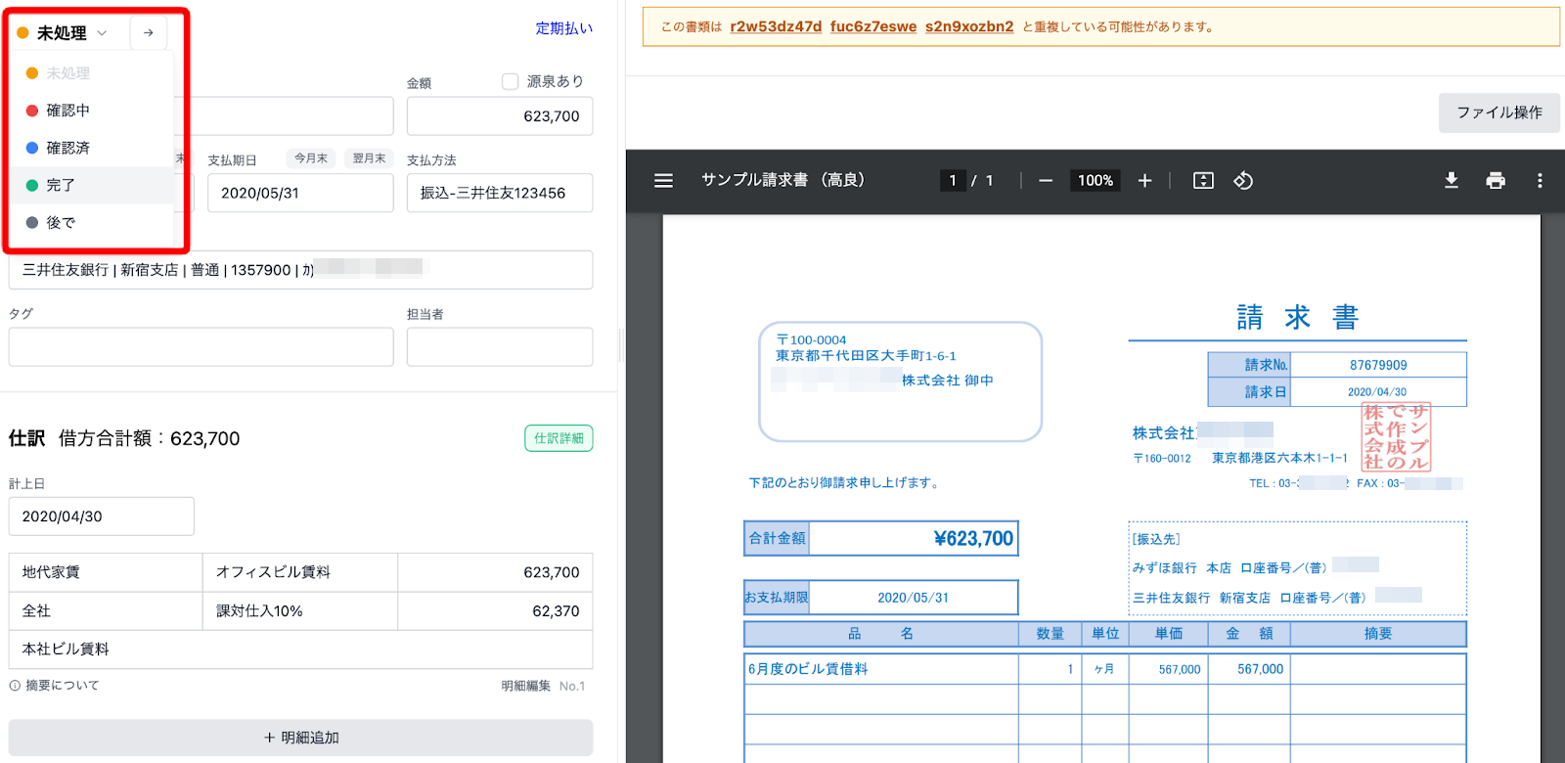The width and height of the screenshot is (1565, 763).
Task: Click the ¥623,700 total on invoice
Action: pos(973,539)
